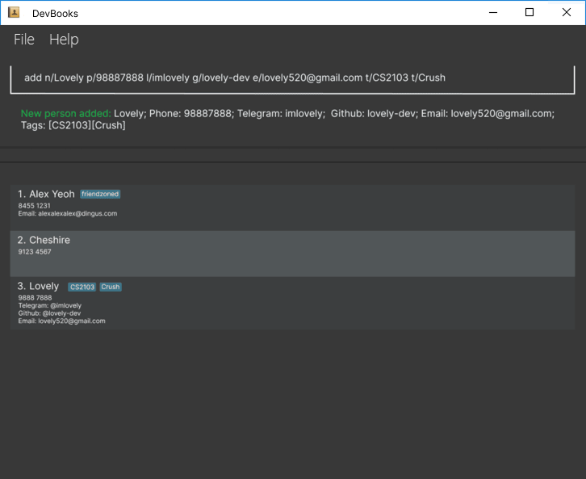Close the DevBooks window
586x479 pixels.
click(567, 13)
